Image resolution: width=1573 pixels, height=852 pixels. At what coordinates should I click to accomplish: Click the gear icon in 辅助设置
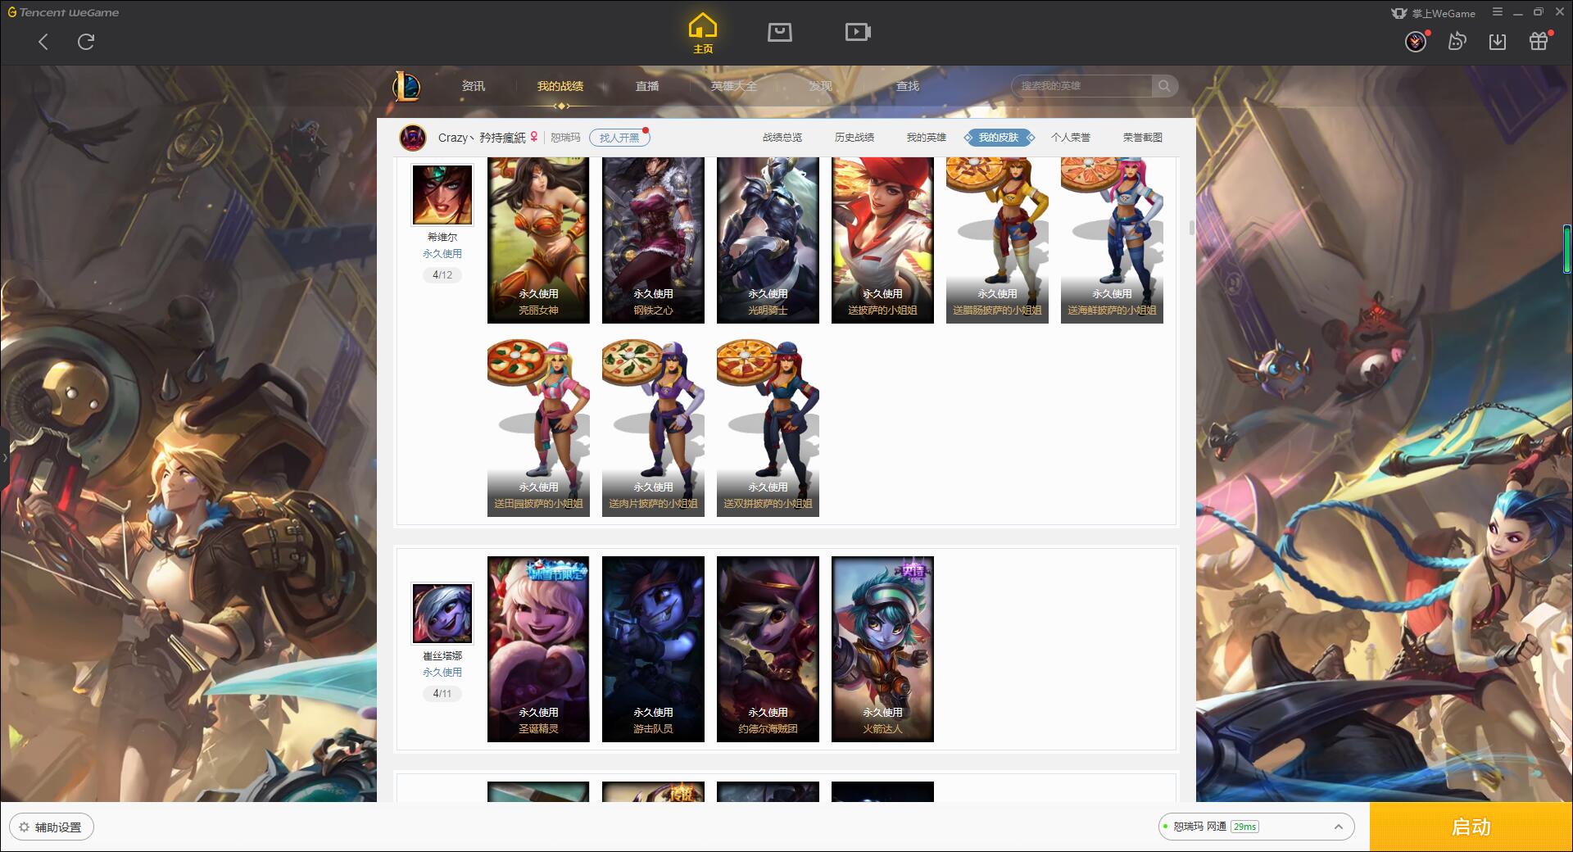(x=24, y=827)
